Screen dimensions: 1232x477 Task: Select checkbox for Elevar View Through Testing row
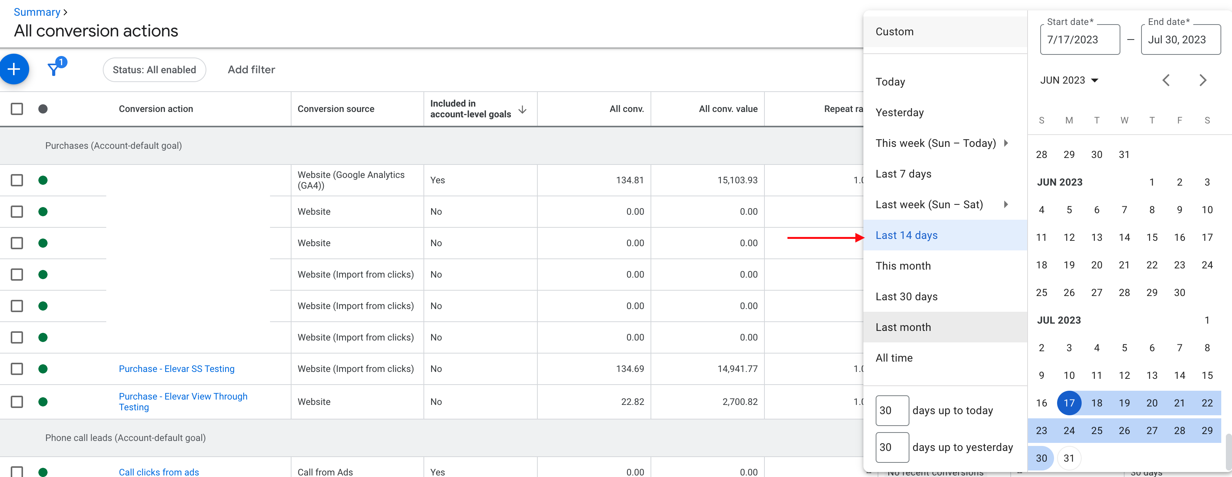(17, 401)
